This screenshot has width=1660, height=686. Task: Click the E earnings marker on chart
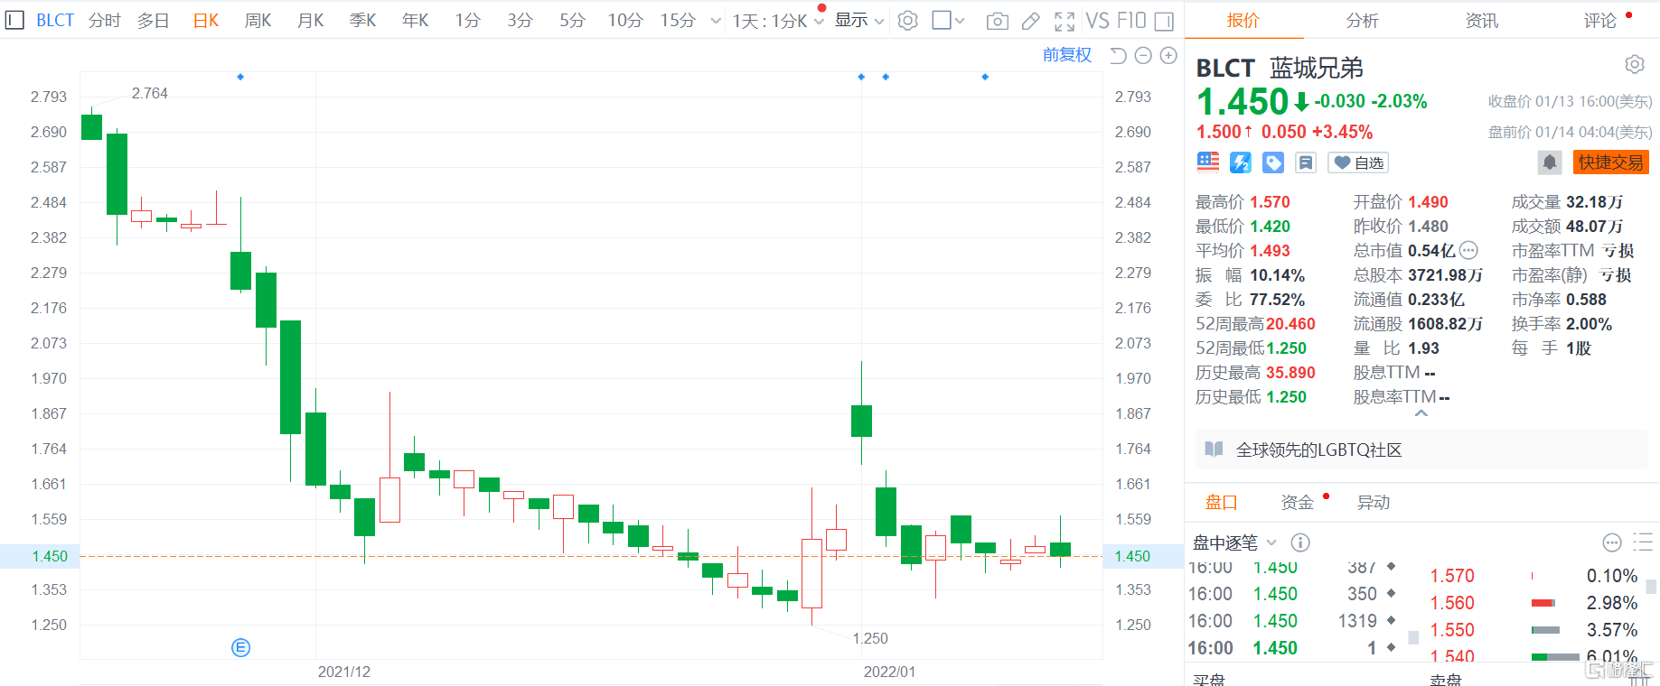click(x=240, y=647)
